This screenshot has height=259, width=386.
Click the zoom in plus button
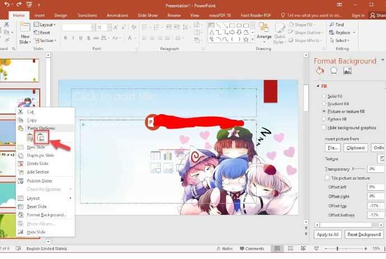coord(365,249)
